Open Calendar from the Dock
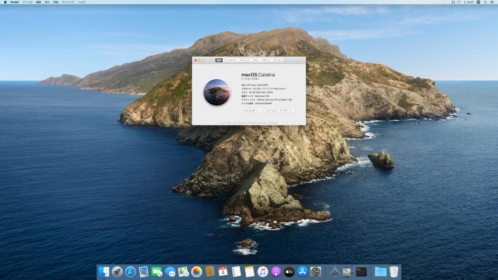The height and width of the screenshot is (280, 498). [223, 271]
